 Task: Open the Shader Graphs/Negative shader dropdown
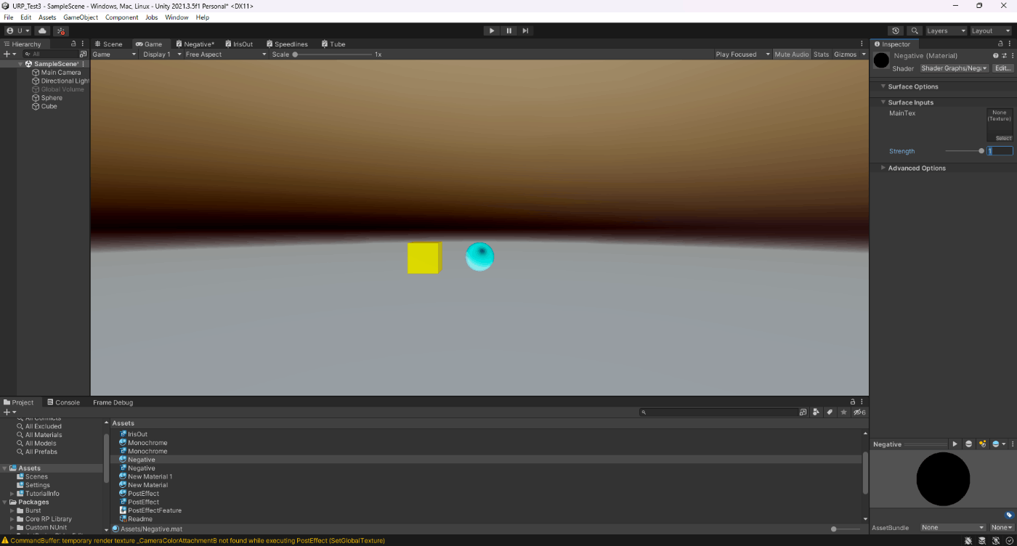coord(955,68)
